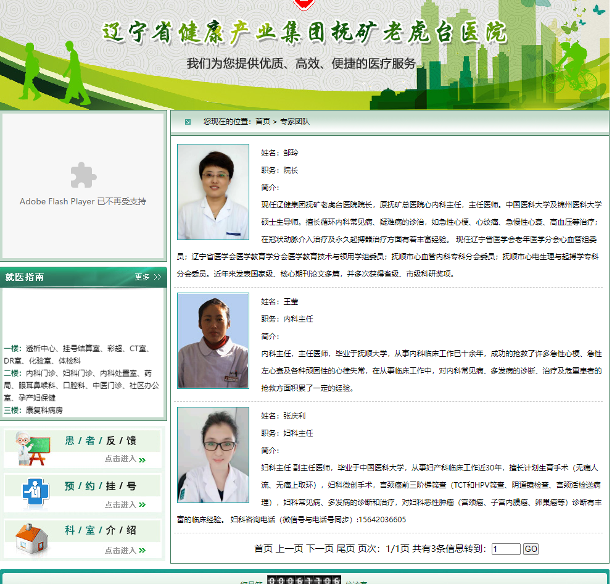The height and width of the screenshot is (584, 612).
Task: Click the breadcrumb arrow icon before 您现在的位置
Action: [188, 122]
